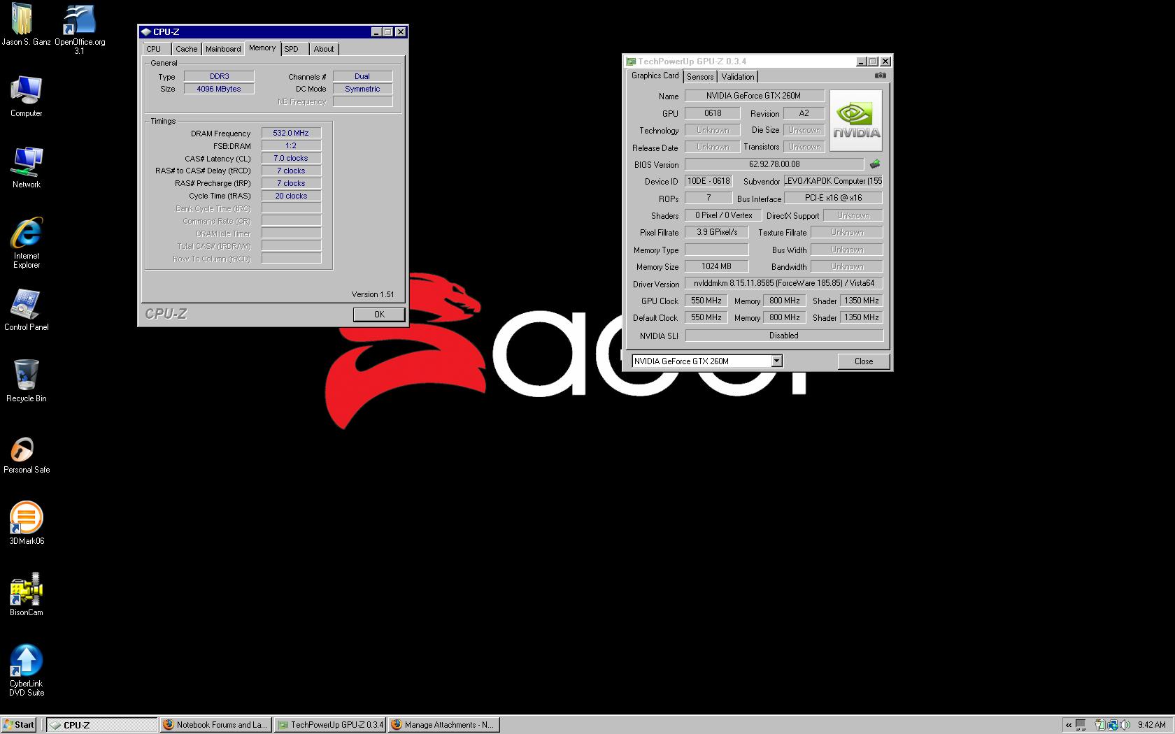This screenshot has height=734, width=1175.
Task: Click the Cycle Time value 20 clocks
Action: pos(291,196)
